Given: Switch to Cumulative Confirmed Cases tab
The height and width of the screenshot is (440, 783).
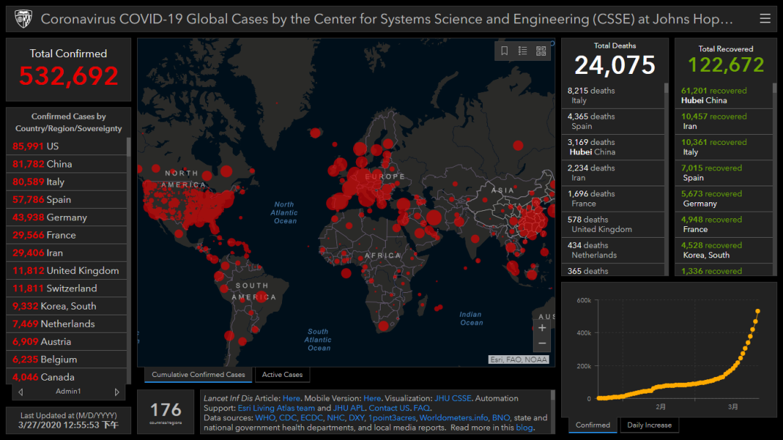Looking at the screenshot, I should (x=198, y=375).
